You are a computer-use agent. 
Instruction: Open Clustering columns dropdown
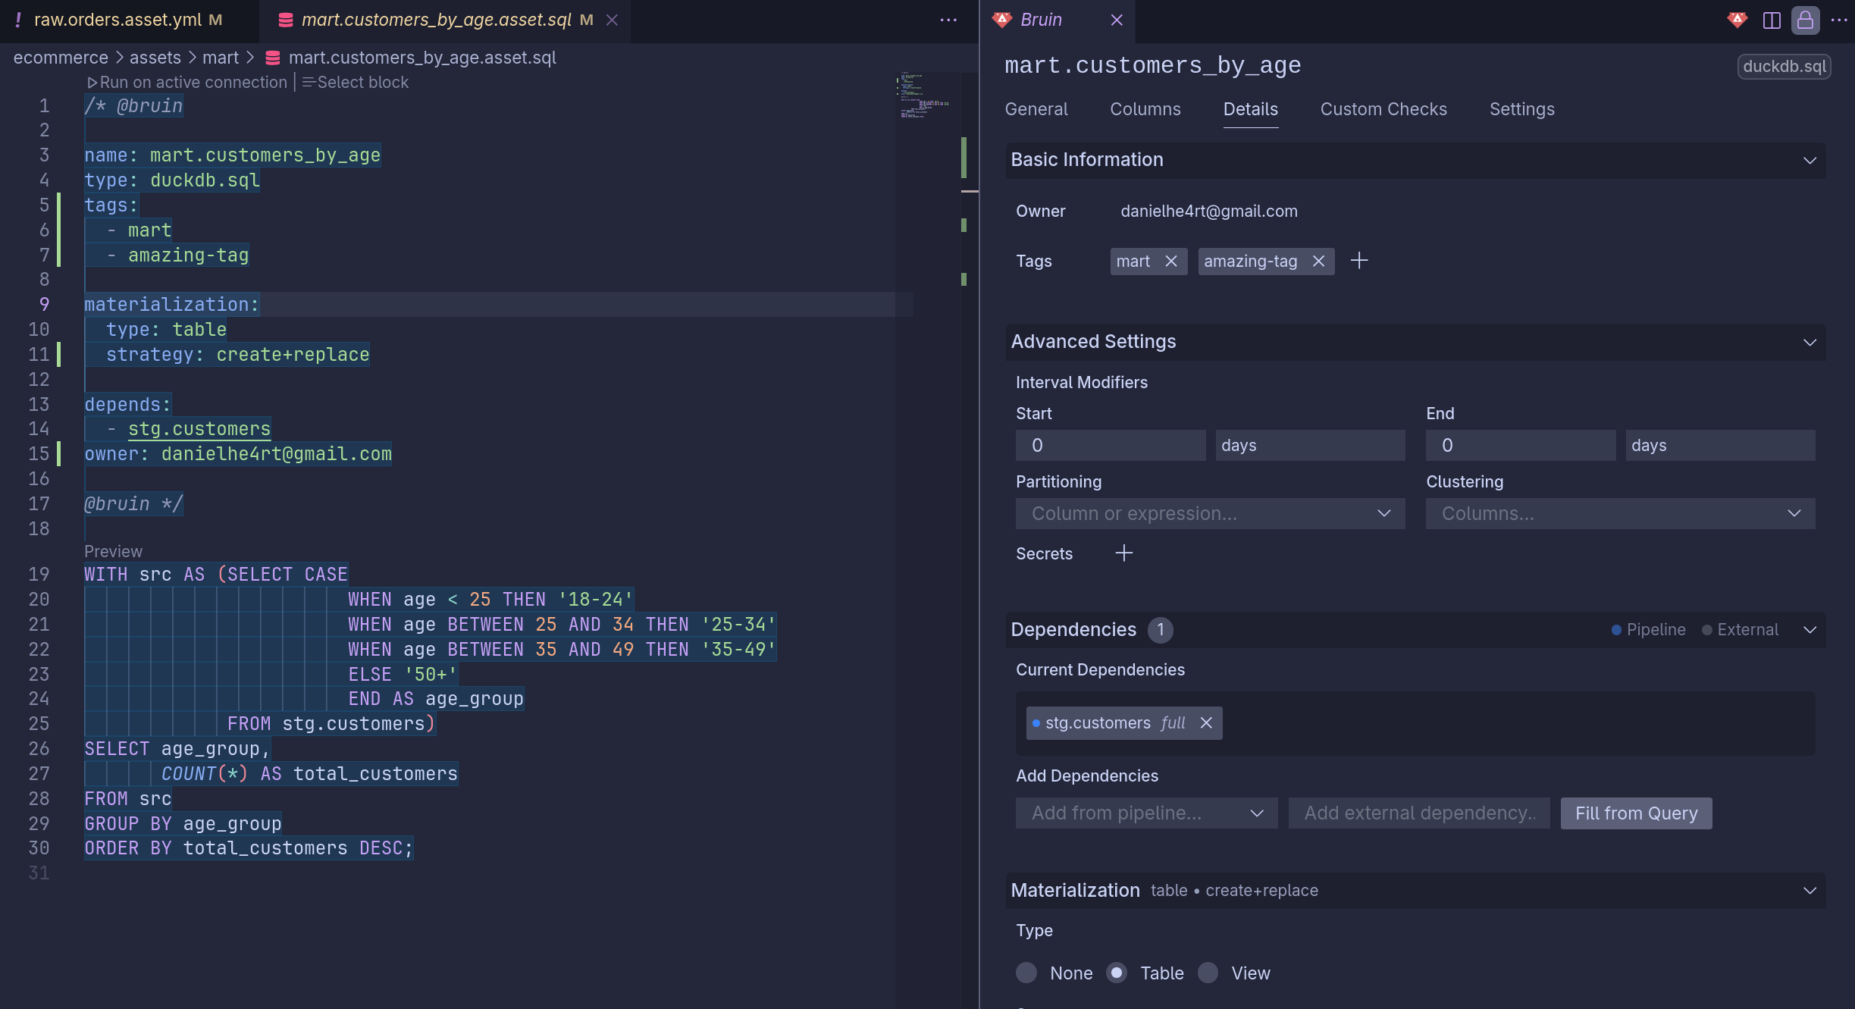(1620, 514)
